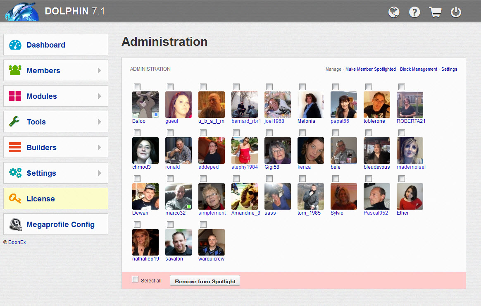Open toblerone's profile photo
The height and width of the screenshot is (306, 481).
pos(377,105)
